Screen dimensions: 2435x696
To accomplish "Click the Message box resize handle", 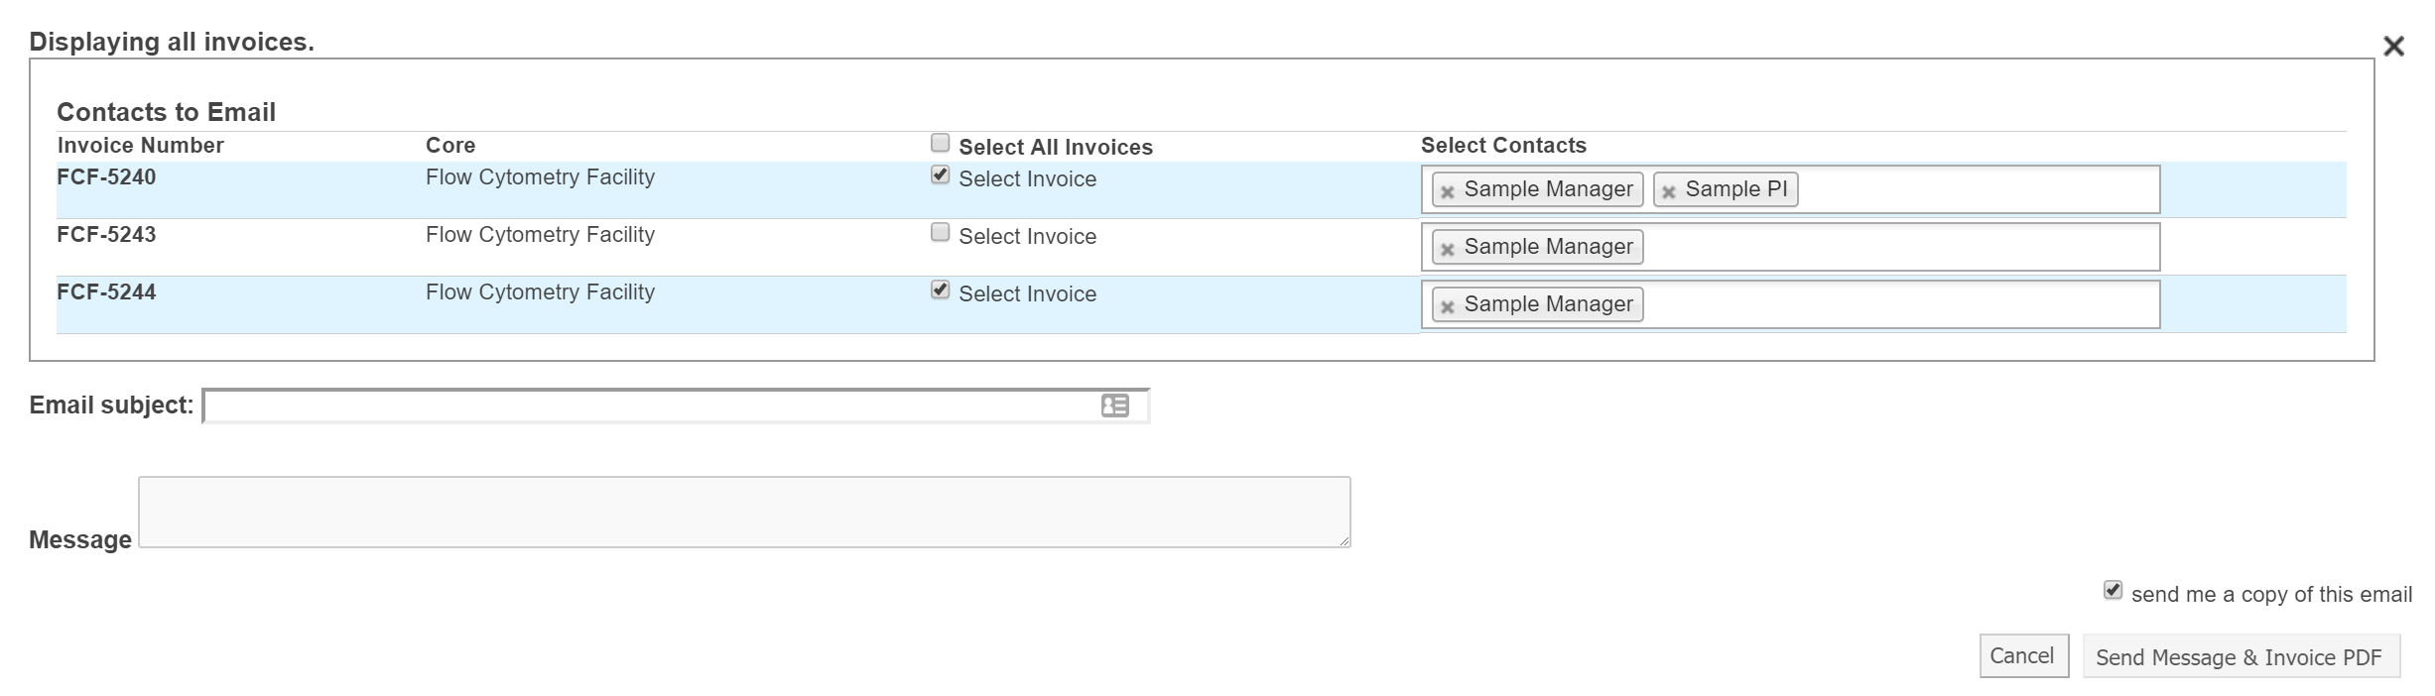I will (x=1345, y=541).
